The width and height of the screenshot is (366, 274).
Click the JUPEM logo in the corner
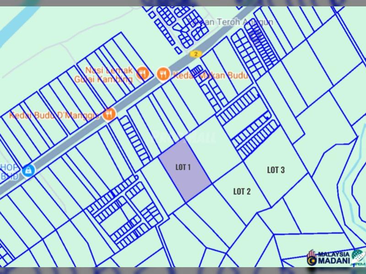357,258
